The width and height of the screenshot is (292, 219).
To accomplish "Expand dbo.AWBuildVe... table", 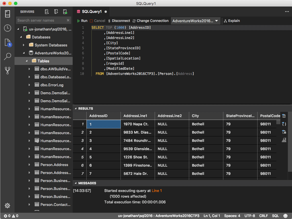I will tap(29, 69).
